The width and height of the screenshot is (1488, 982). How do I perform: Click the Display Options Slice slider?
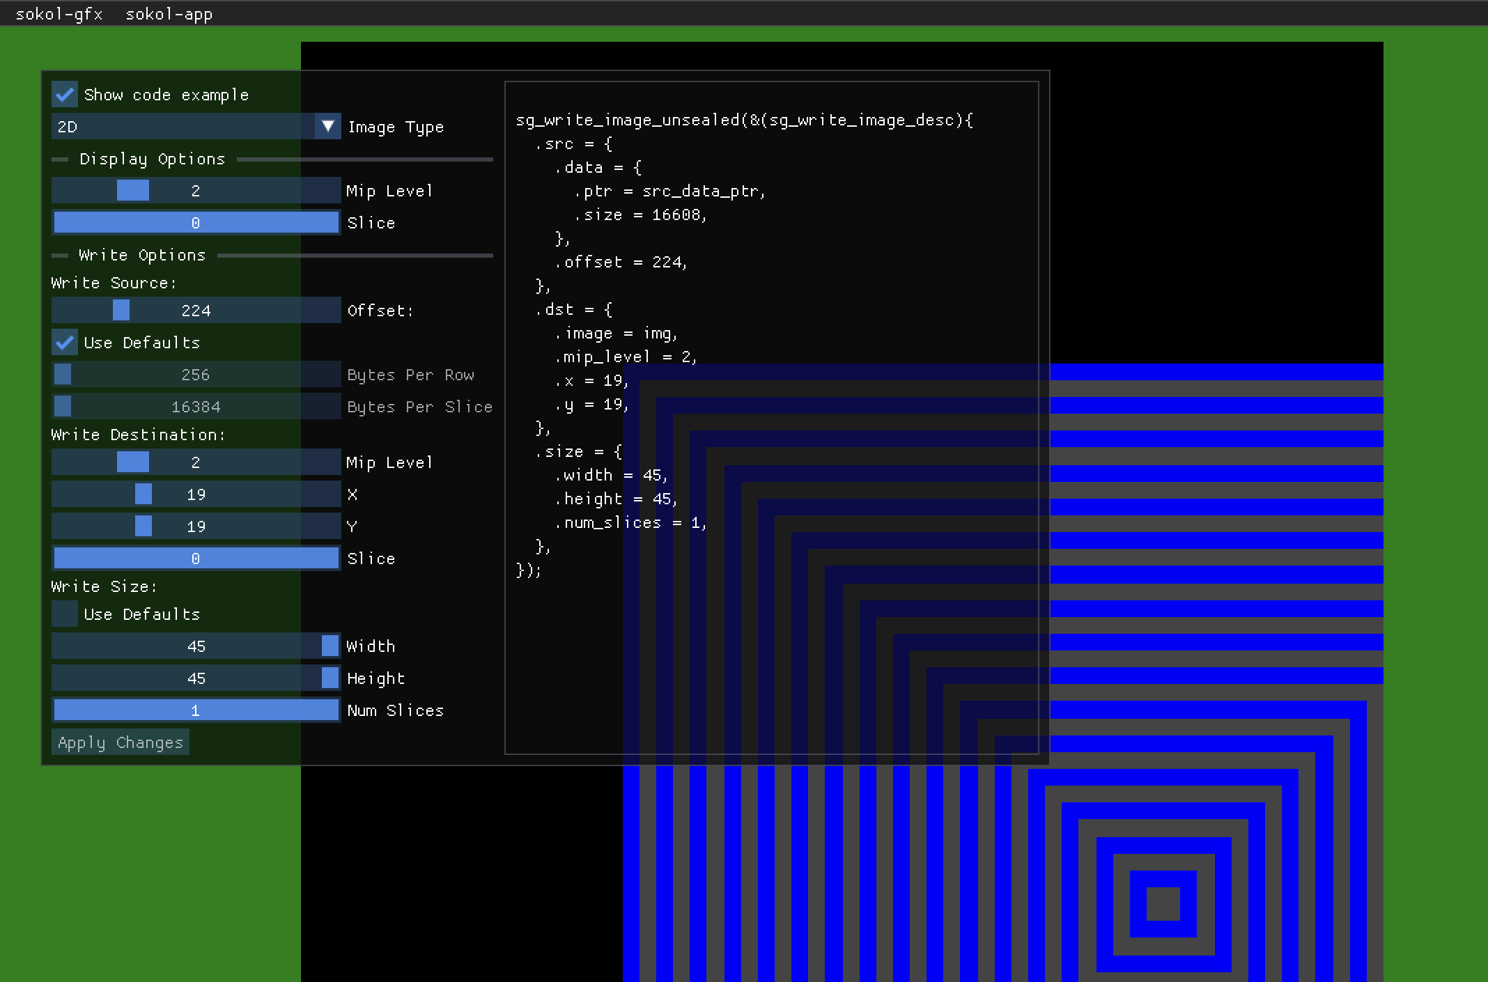tap(196, 222)
